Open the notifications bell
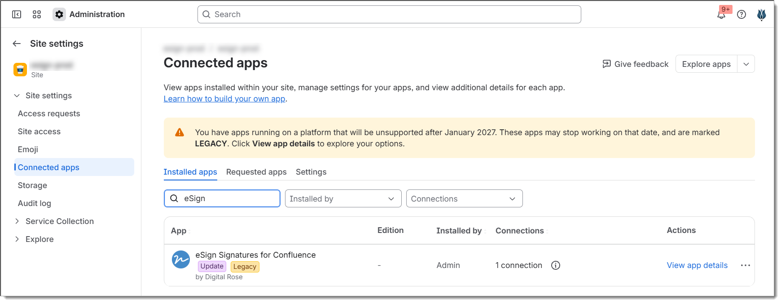The height and width of the screenshot is (303, 781). pos(721,14)
